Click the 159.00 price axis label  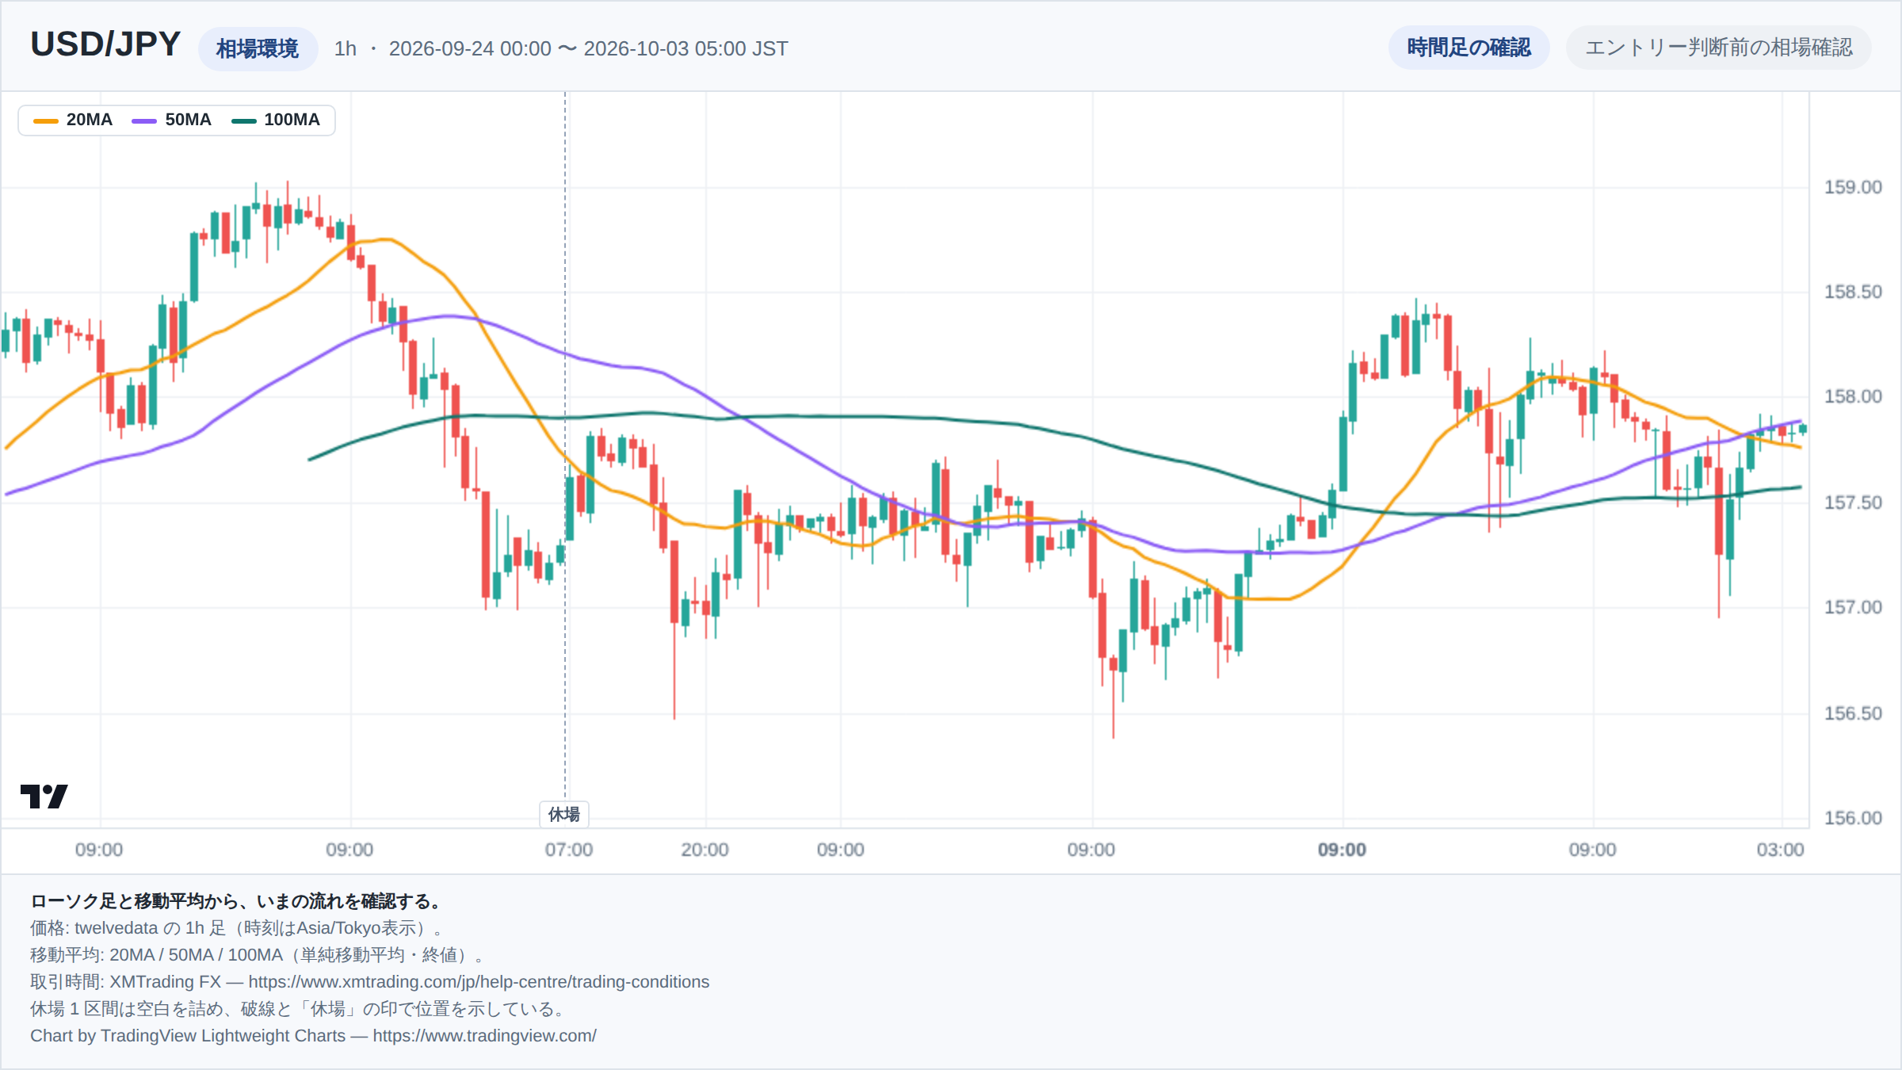tap(1853, 187)
